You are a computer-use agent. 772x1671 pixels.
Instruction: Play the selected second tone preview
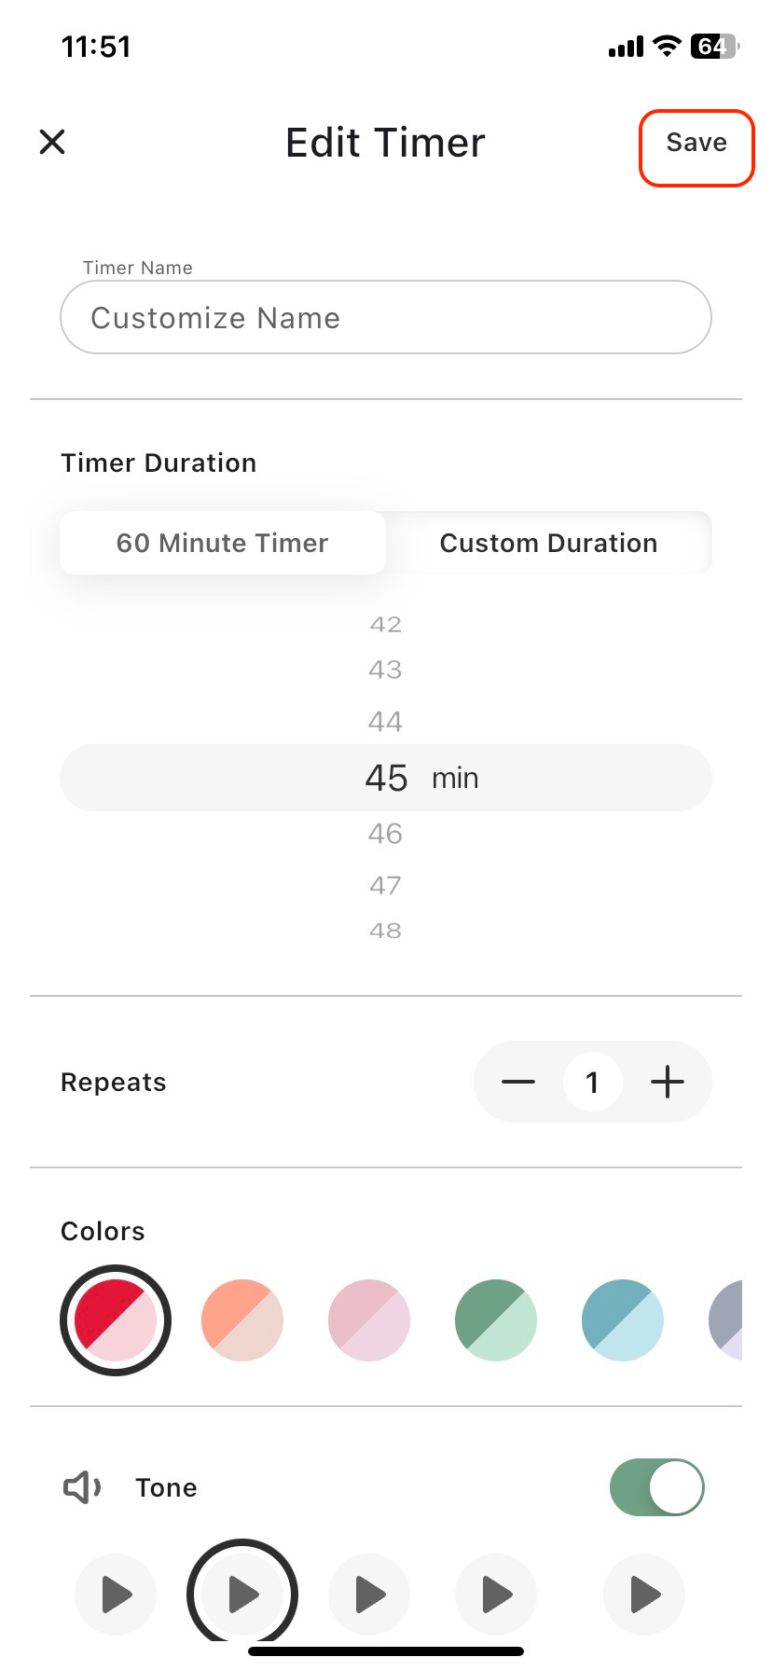pos(242,1595)
